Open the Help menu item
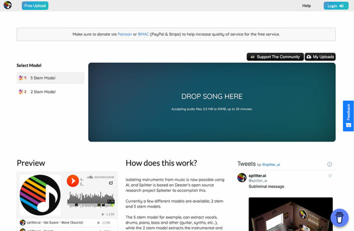Image resolution: width=354 pixels, height=231 pixels. (306, 6)
